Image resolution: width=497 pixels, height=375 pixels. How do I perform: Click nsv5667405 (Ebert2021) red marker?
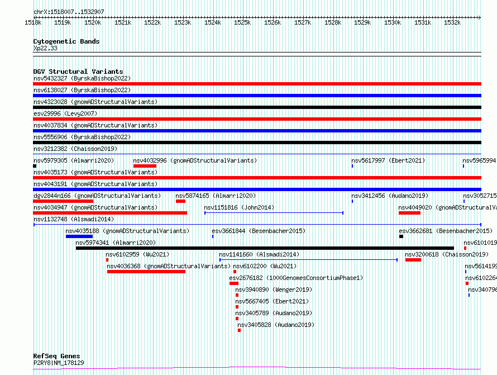[x=237, y=307]
